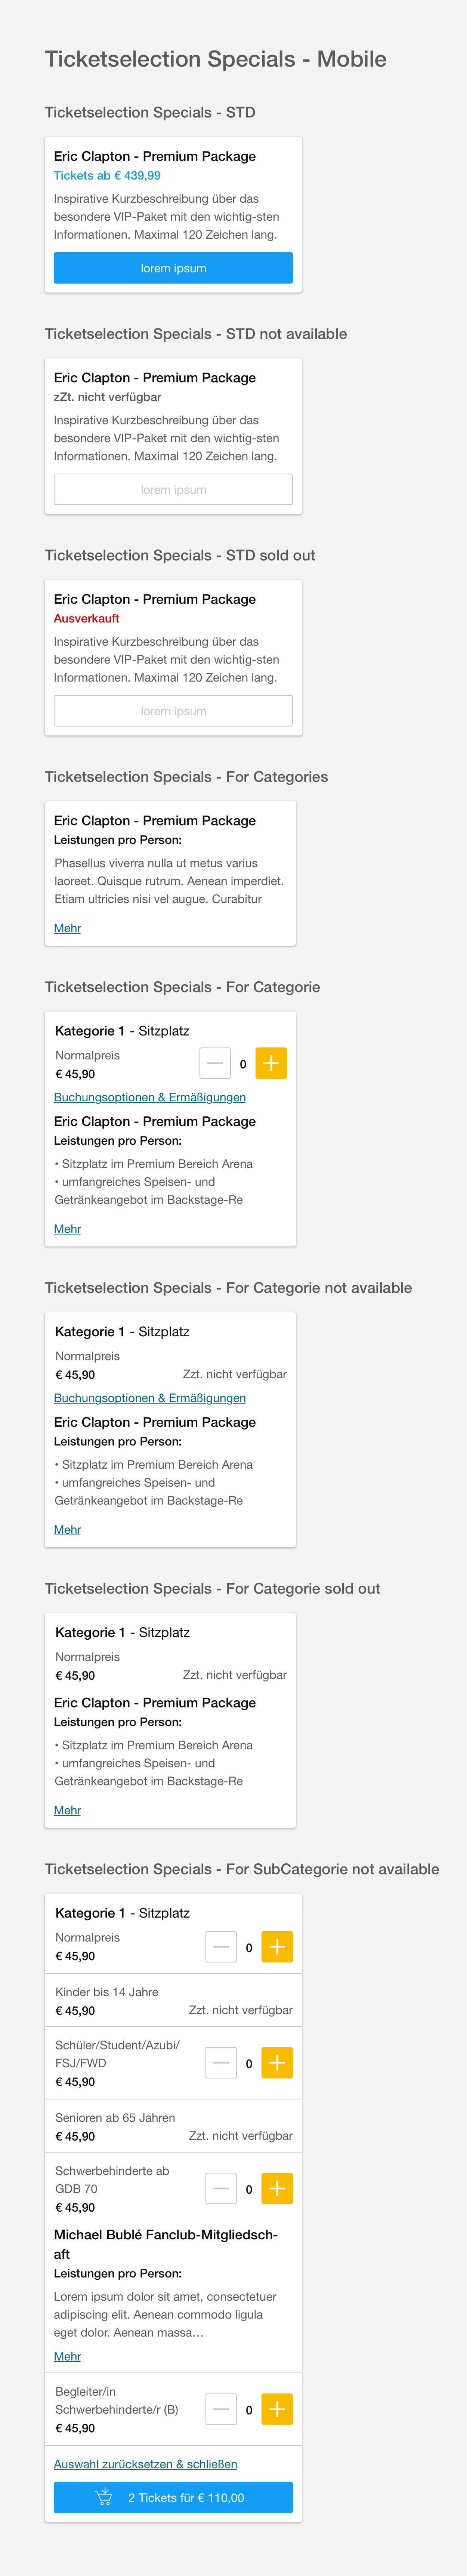Decrease Begleiter/in Schwerbehinderte/r ticket count

[222, 2409]
